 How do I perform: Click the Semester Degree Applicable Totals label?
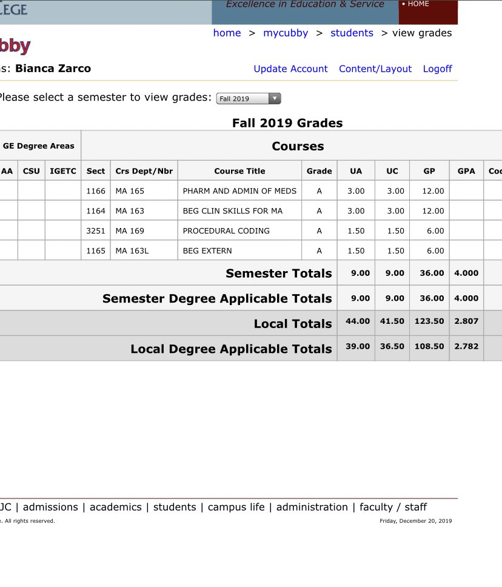(x=217, y=298)
